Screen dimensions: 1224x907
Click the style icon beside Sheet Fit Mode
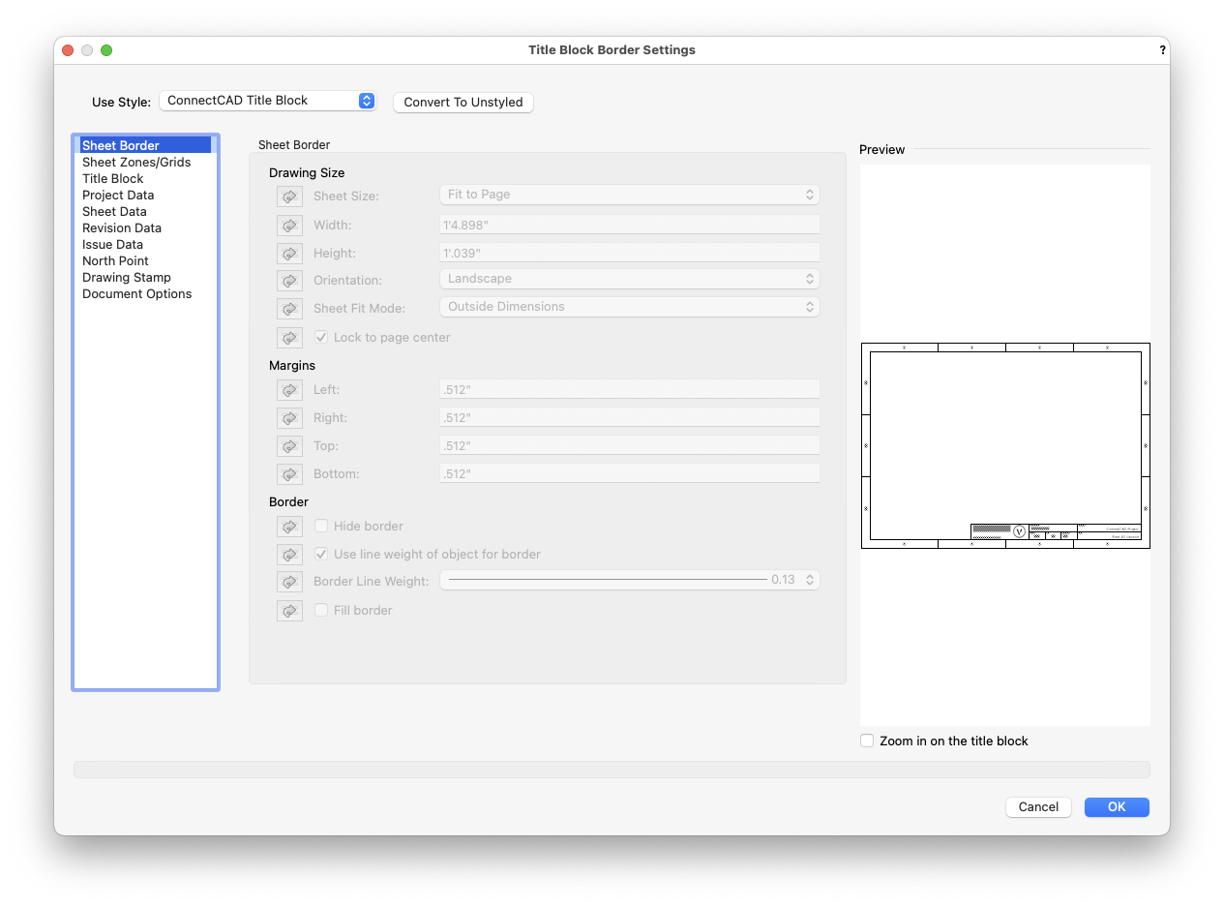(x=289, y=308)
